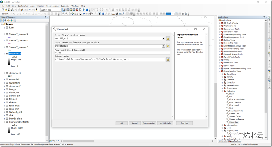Go back to previous extent arrow

tap(84, 14)
